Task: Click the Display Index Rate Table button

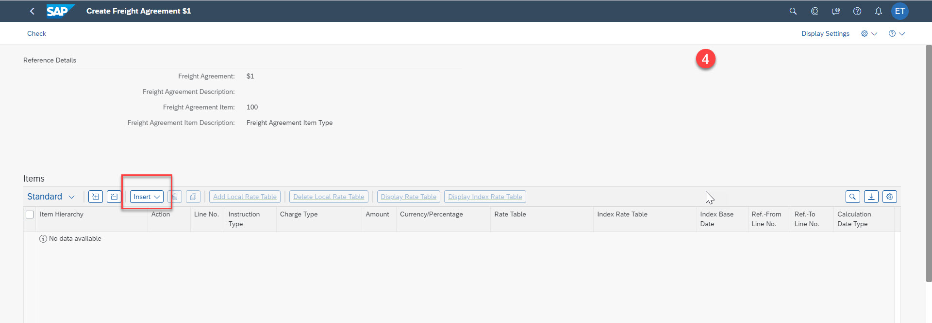Action: pyautogui.click(x=485, y=197)
